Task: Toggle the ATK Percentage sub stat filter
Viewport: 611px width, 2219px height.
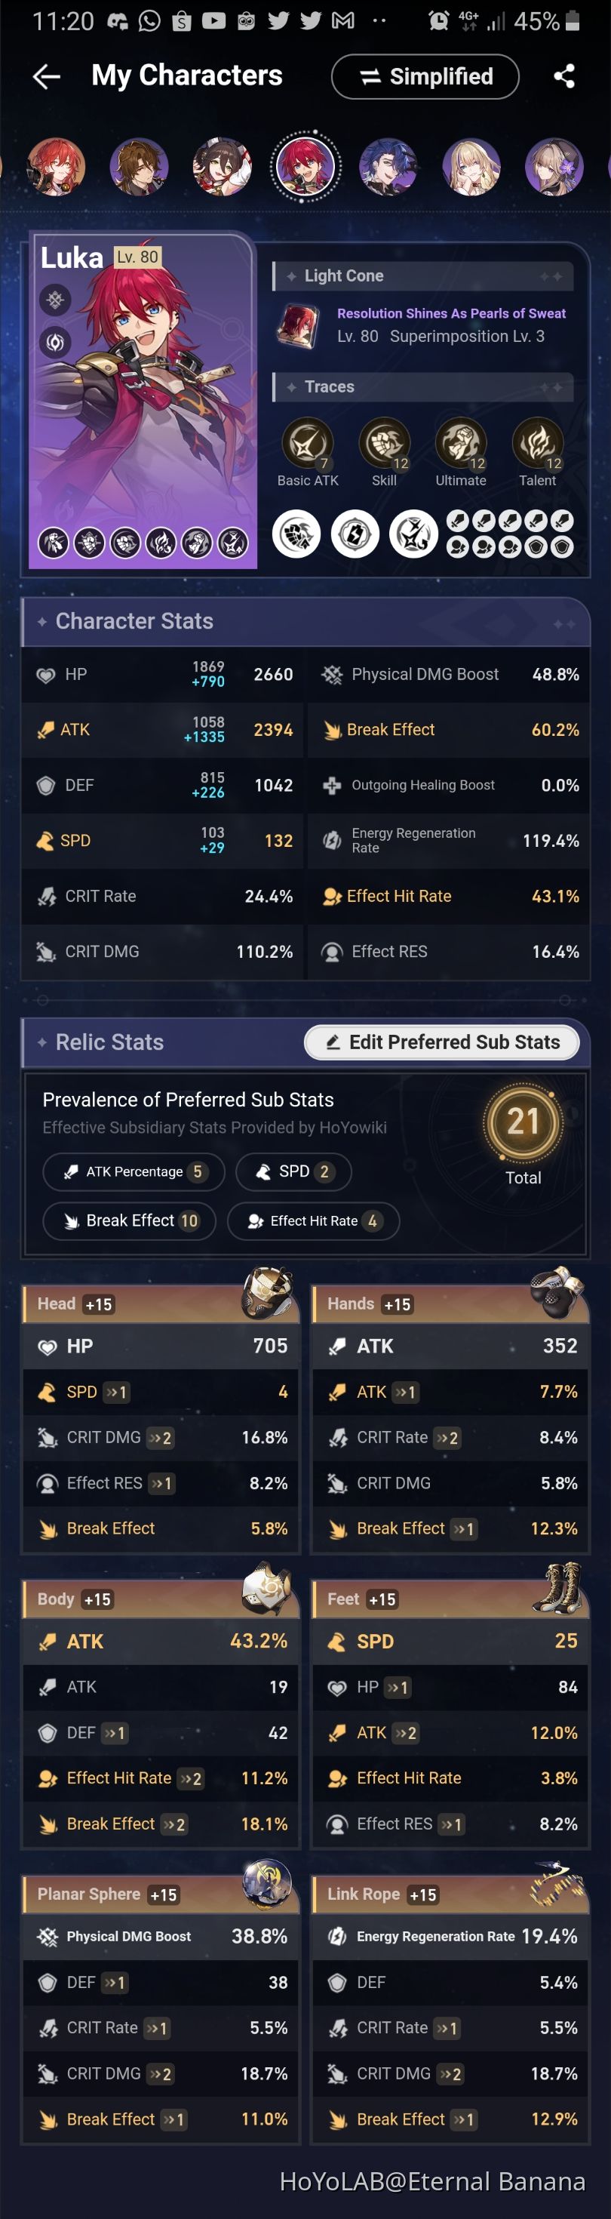Action: point(133,1171)
